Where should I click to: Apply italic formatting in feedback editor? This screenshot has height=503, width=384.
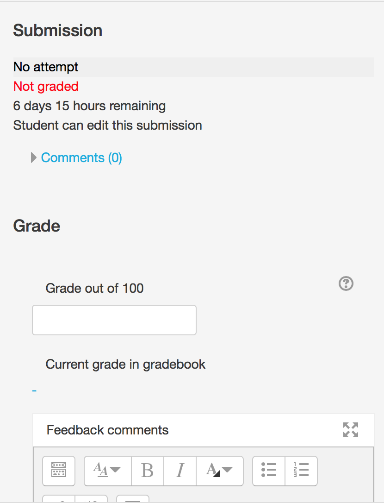(x=180, y=471)
